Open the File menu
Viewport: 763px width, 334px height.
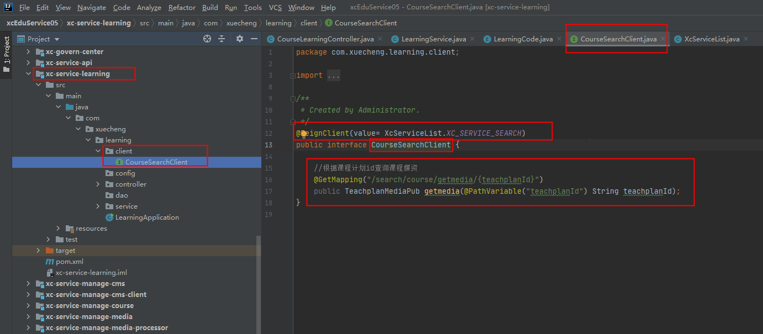pos(24,8)
